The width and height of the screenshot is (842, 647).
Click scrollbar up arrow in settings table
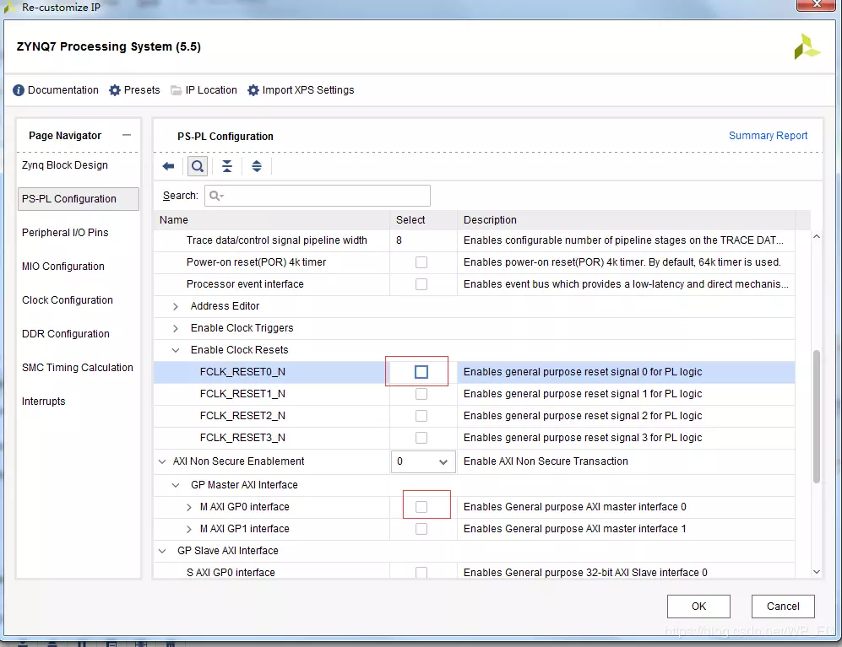(x=816, y=236)
